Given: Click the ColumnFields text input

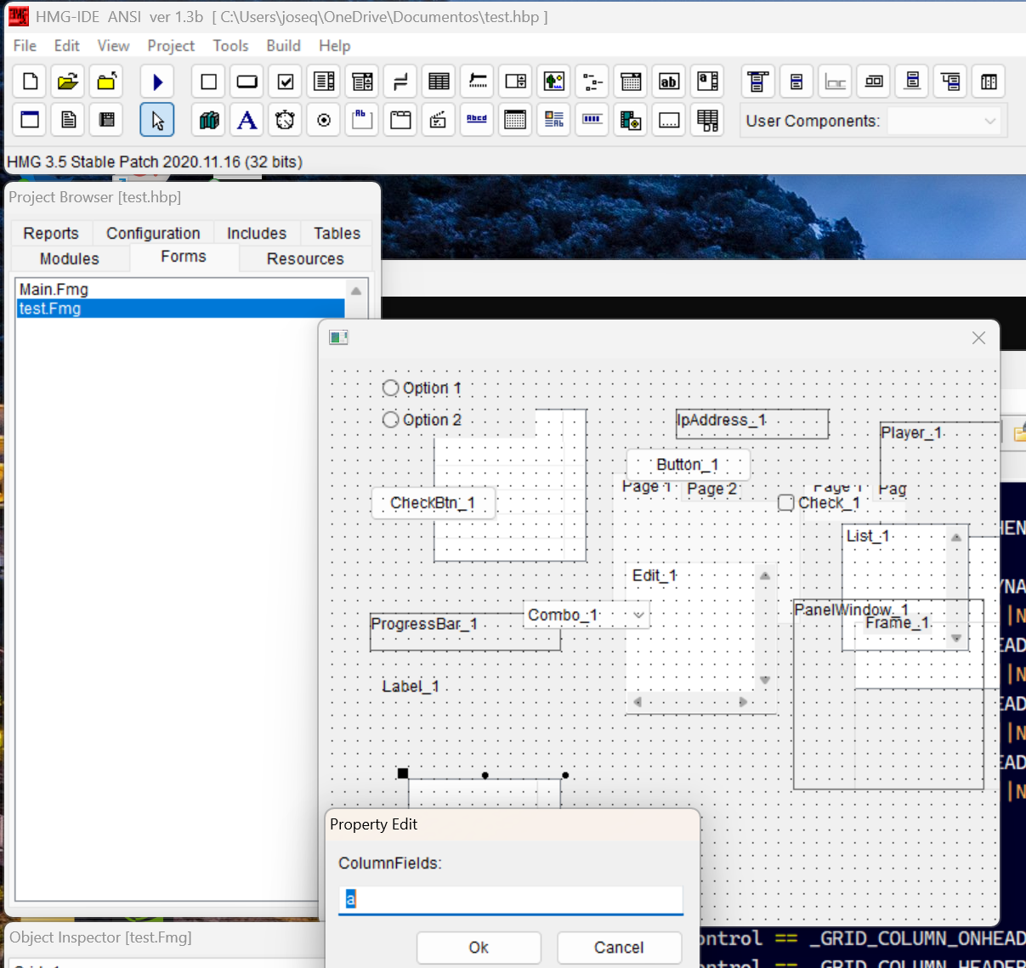Looking at the screenshot, I should 510,899.
